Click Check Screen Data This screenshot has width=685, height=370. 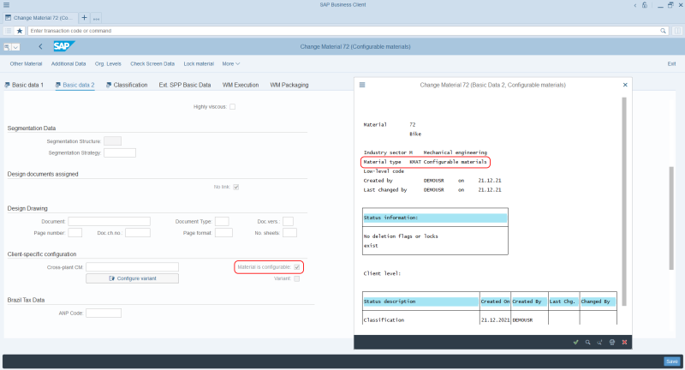point(152,63)
